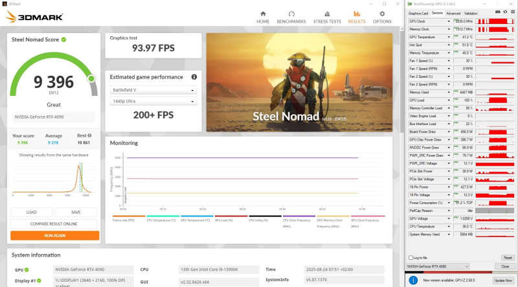This screenshot has height=287, width=518.
Task: Click the GPU-Z title bar app icon
Action: click(x=410, y=4)
